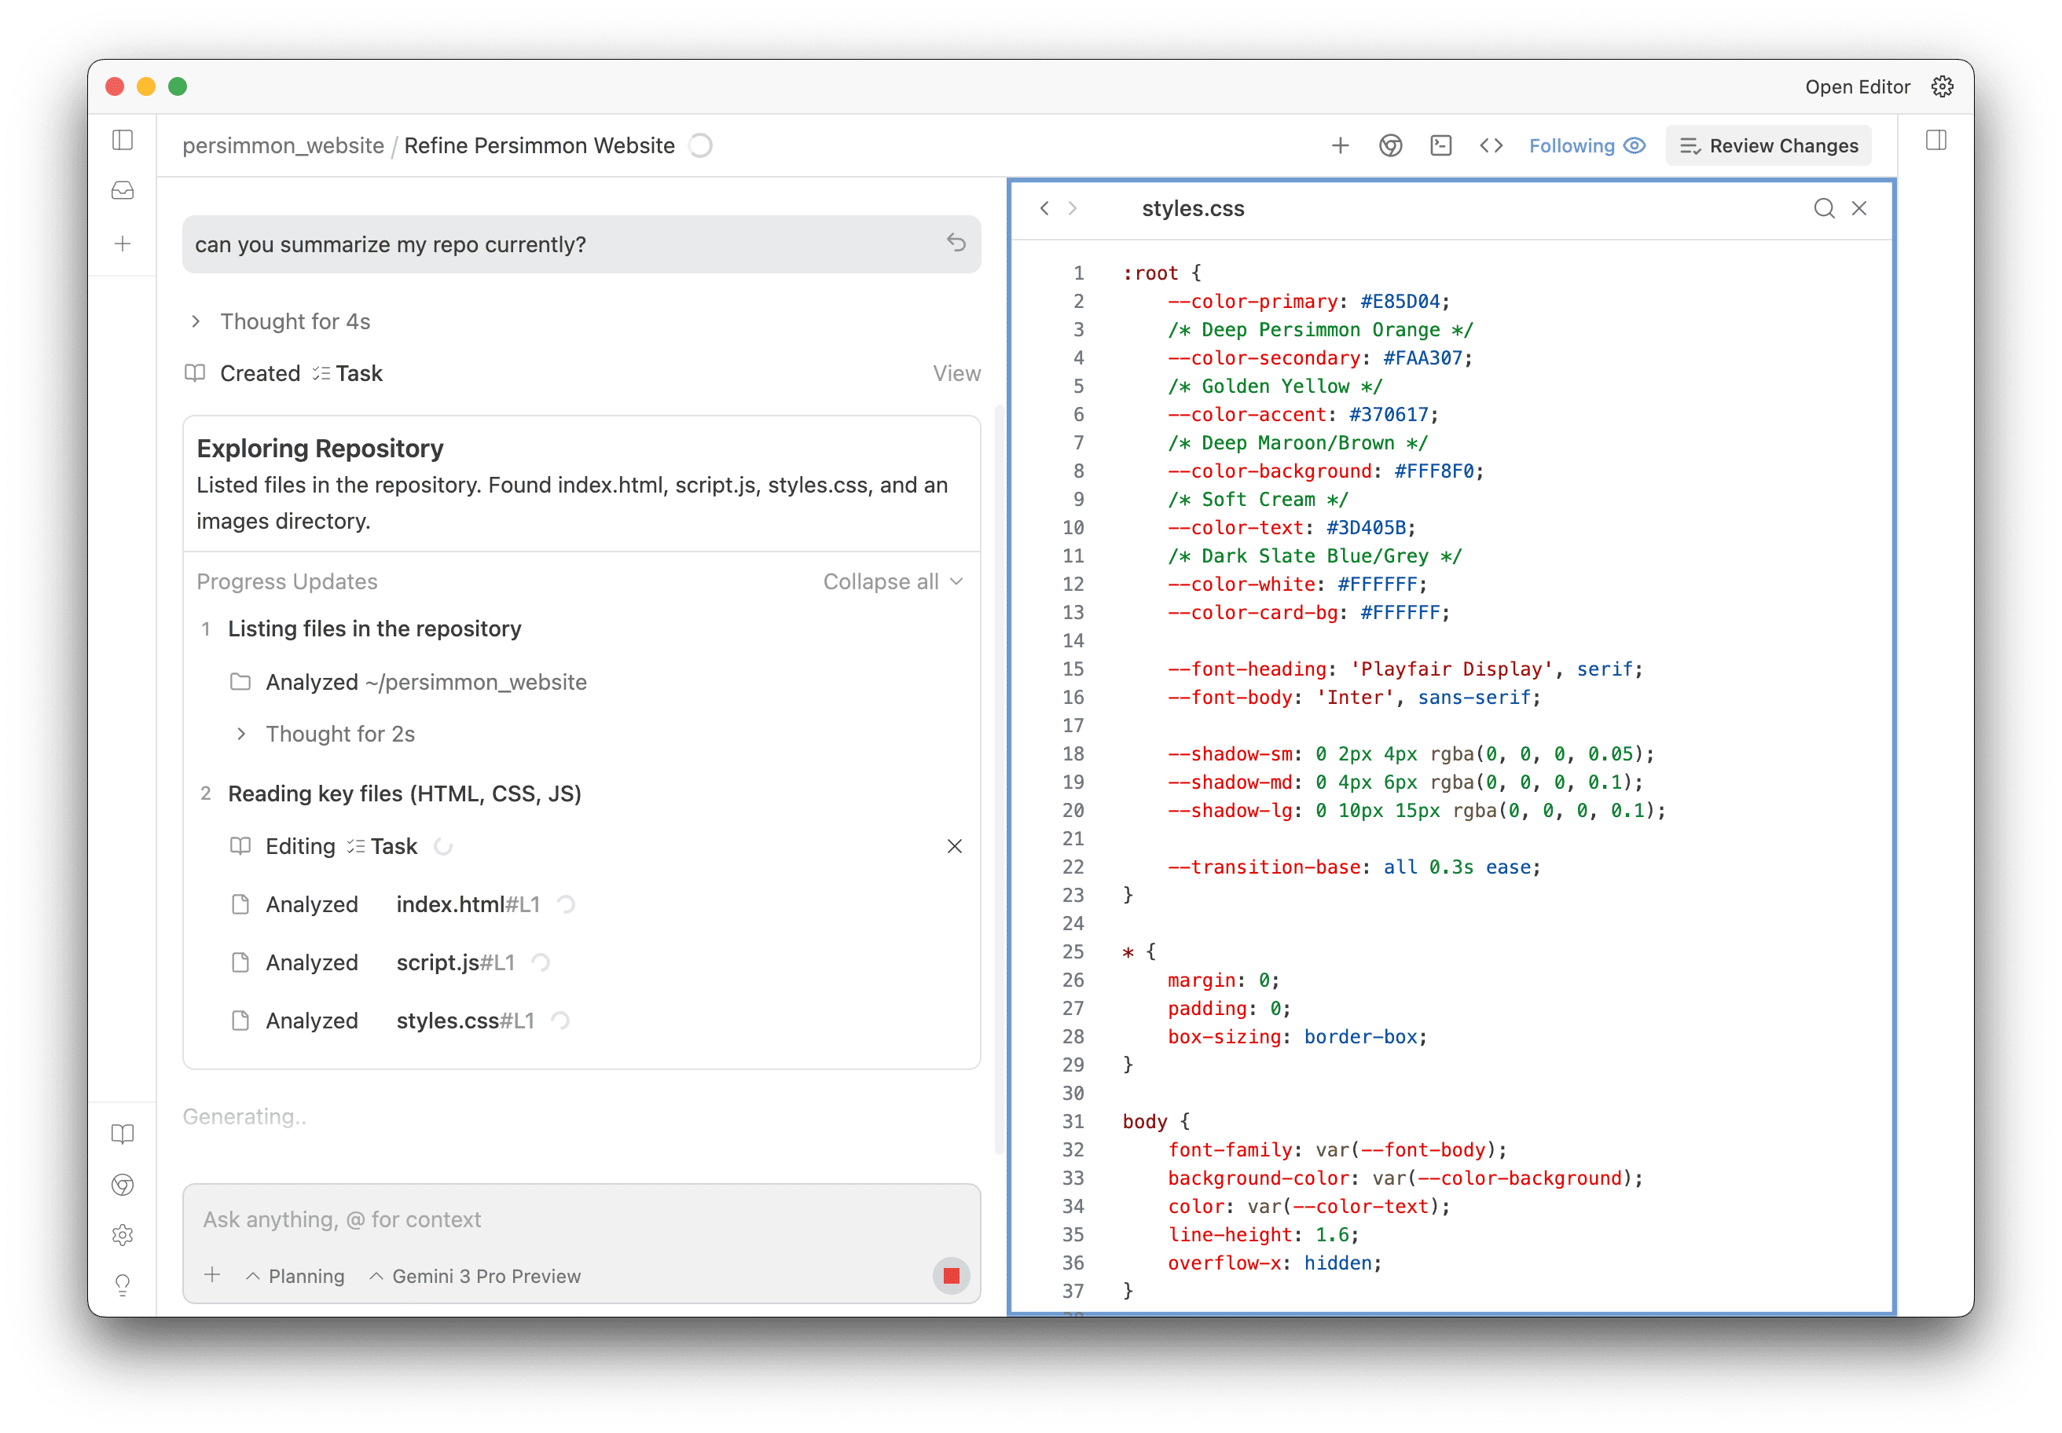Click the #FFF8F0 background color value

[x=1433, y=471]
